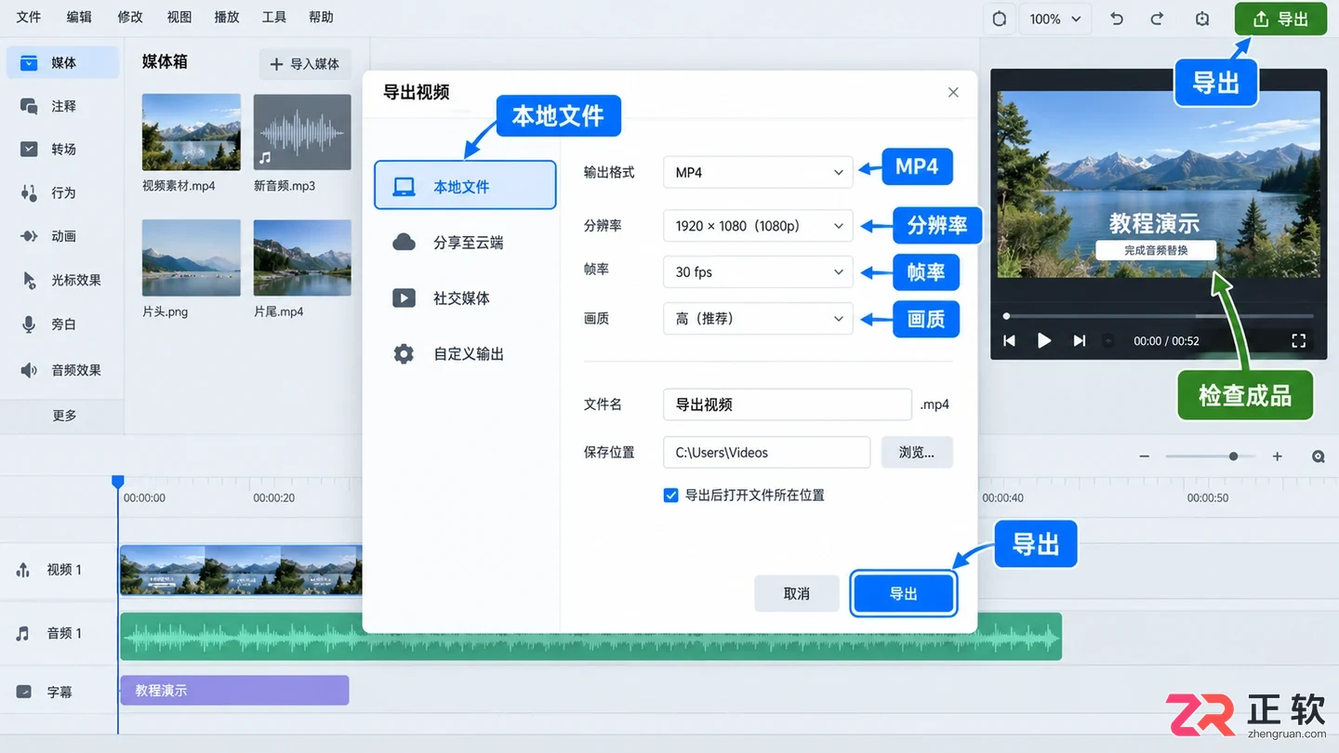Click the fullscreen icon in the preview player
The image size is (1339, 753).
1299,341
